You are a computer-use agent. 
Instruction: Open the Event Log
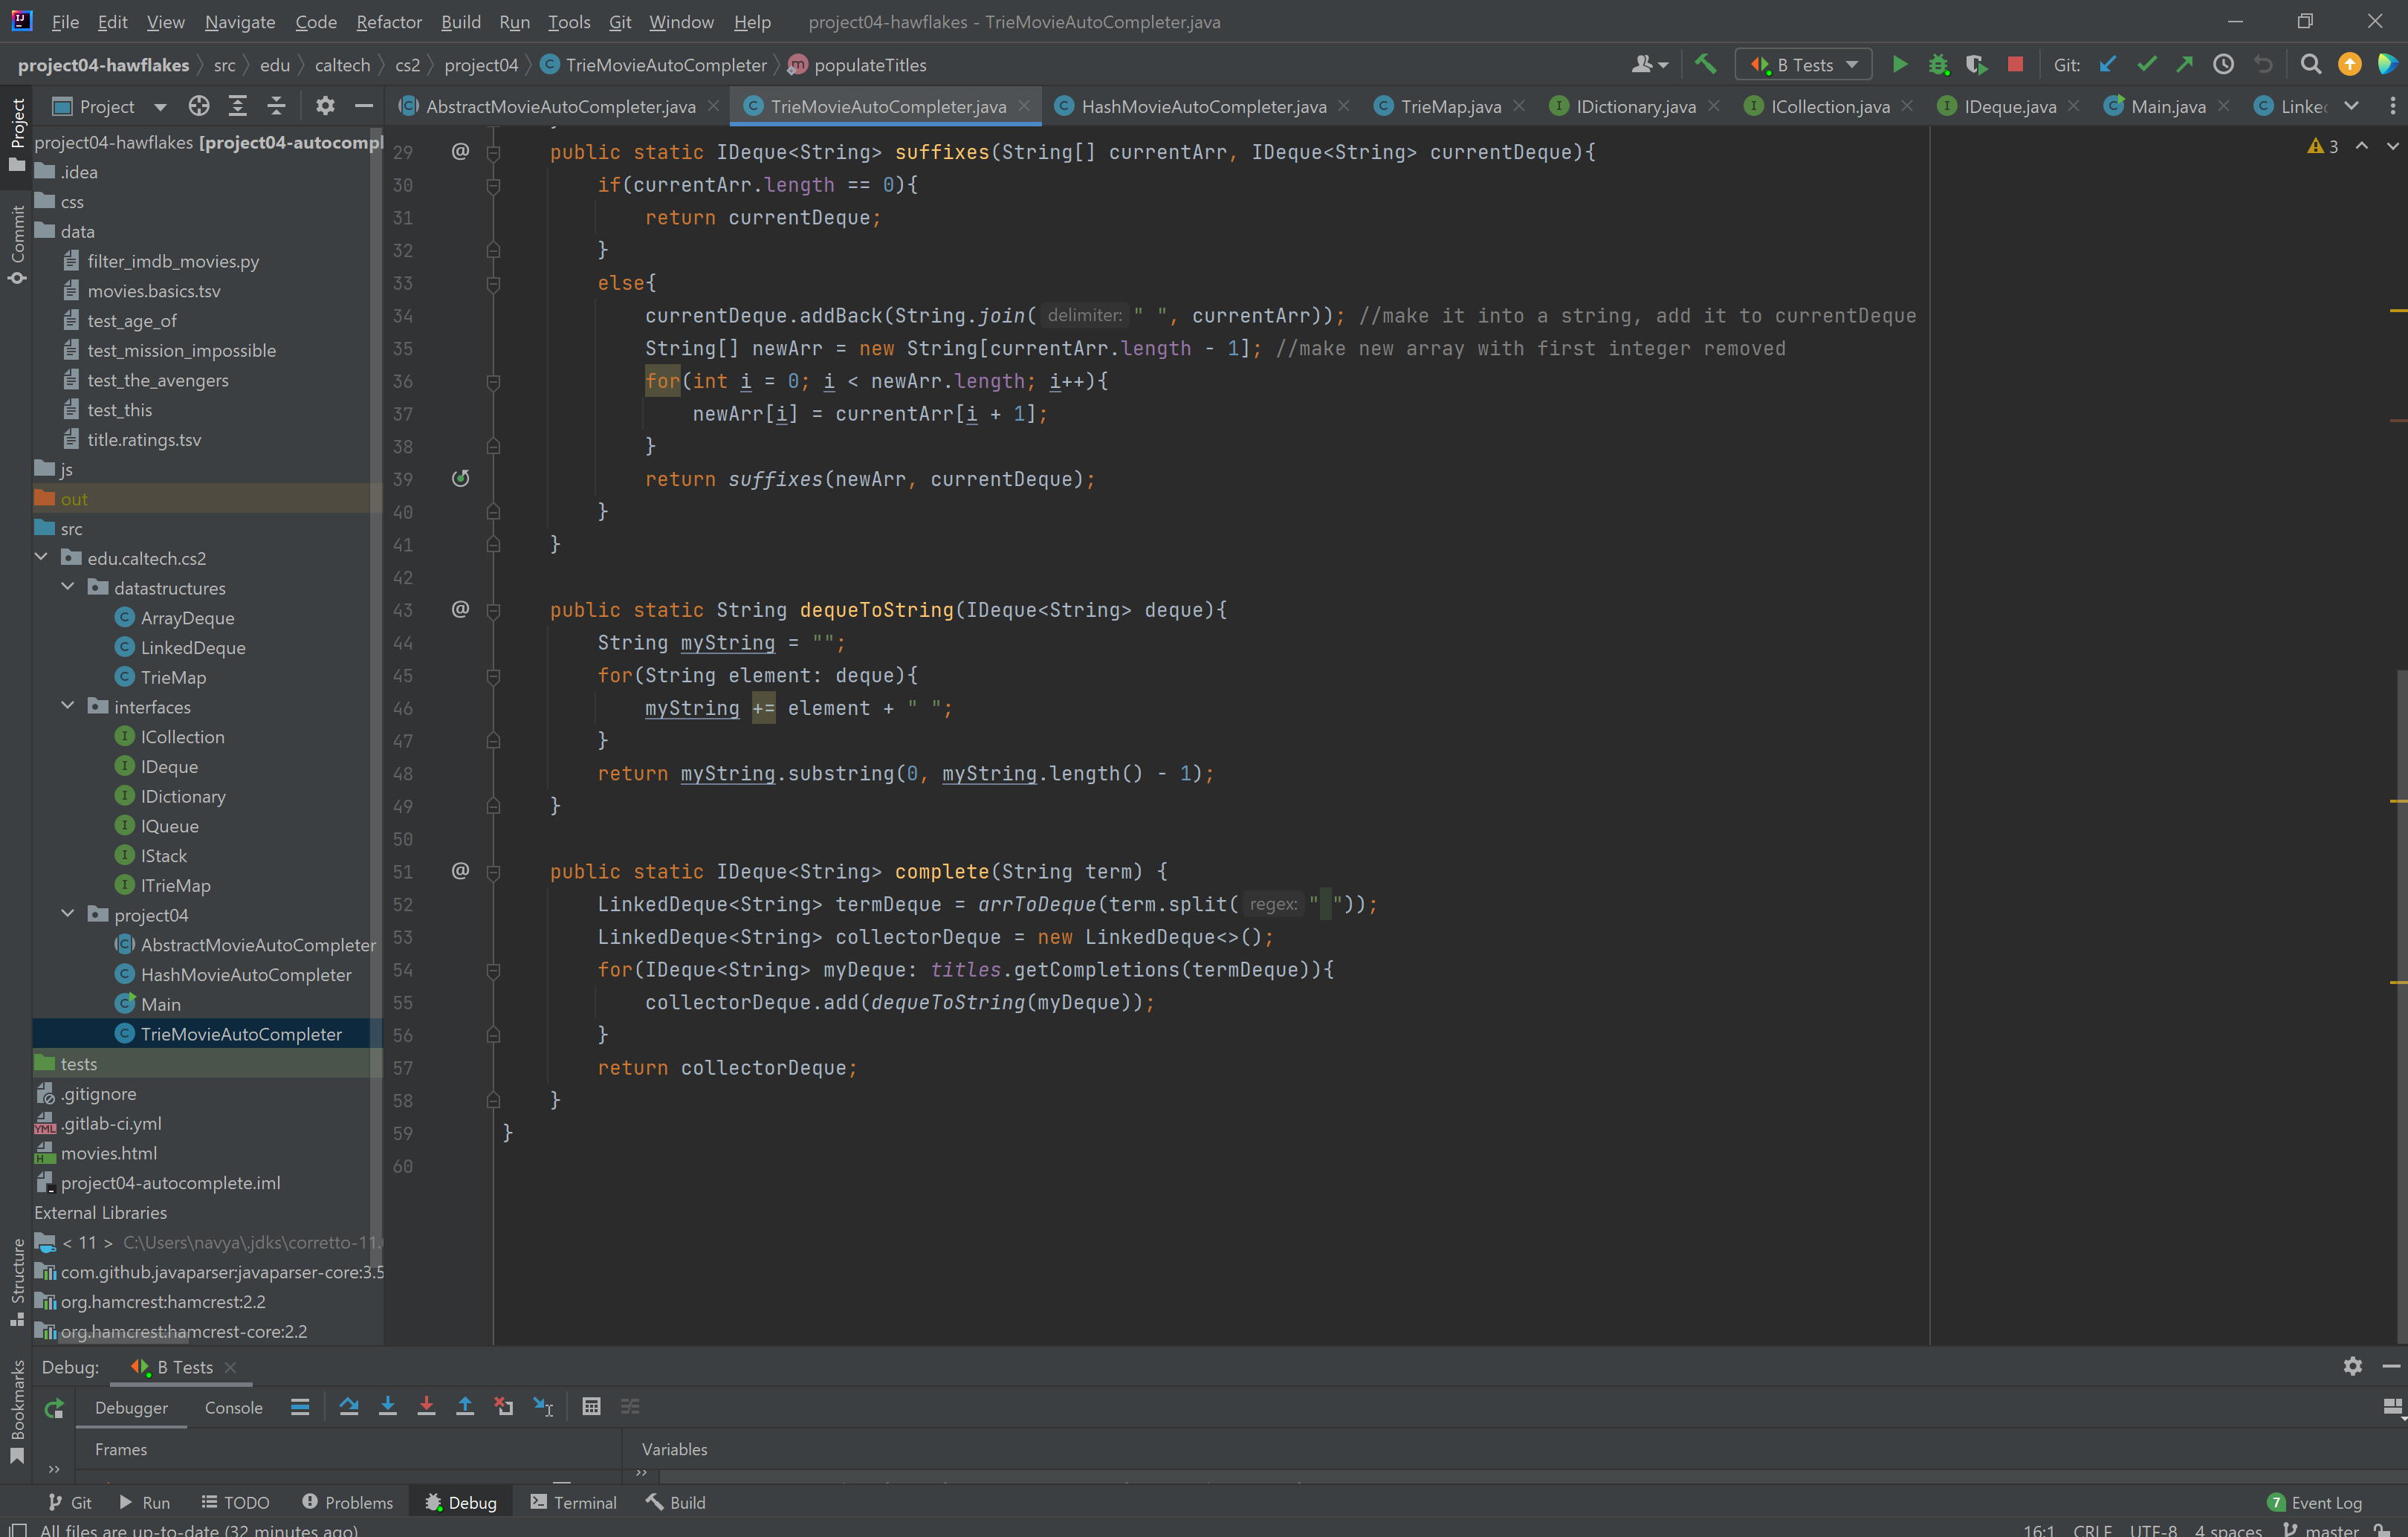click(x=2315, y=1502)
